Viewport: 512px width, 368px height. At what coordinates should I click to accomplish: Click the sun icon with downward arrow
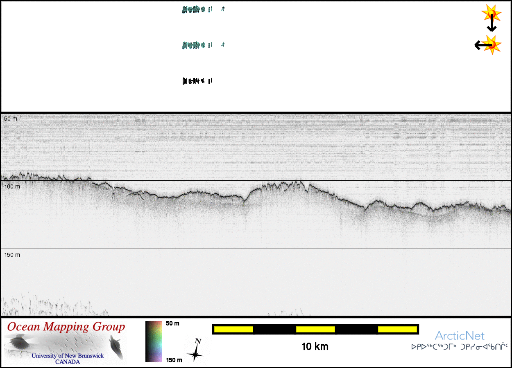(x=491, y=15)
